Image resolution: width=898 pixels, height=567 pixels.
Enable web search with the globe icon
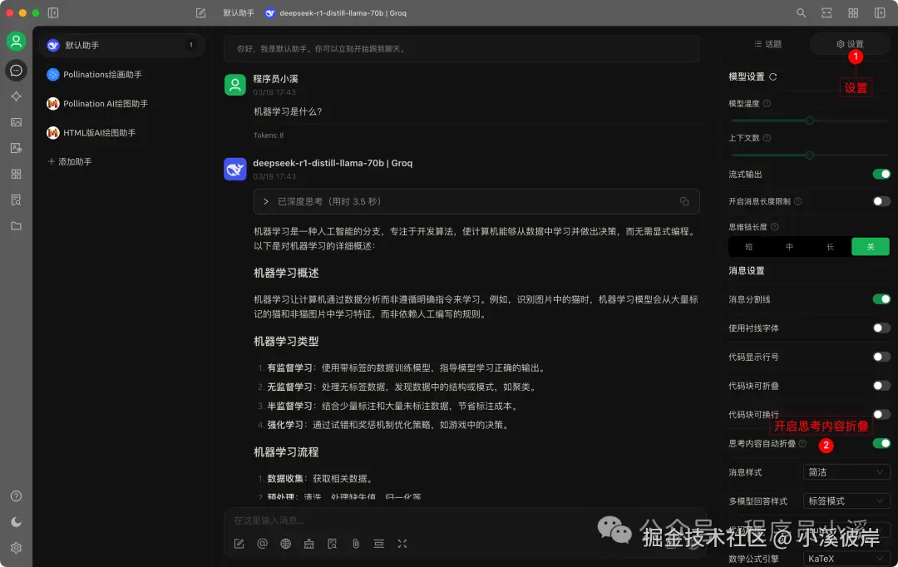285,543
